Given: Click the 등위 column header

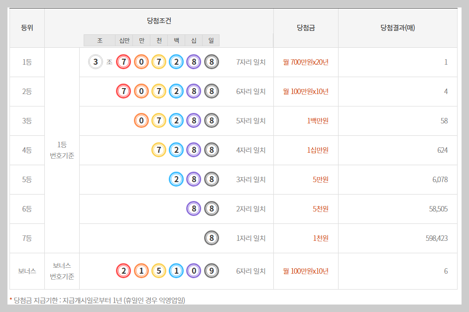Looking at the screenshot, I should tap(27, 28).
